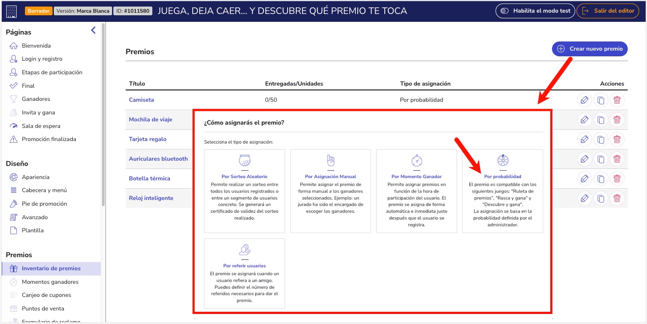647x324 pixels.
Task: Delete the Reloj inteligente prize
Action: [617, 198]
